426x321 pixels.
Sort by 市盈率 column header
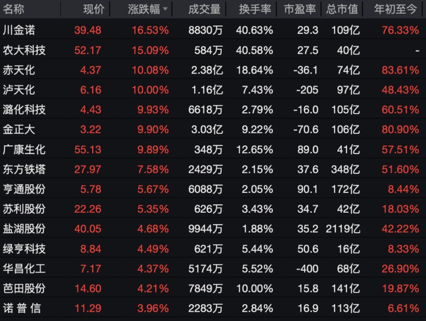[301, 9]
